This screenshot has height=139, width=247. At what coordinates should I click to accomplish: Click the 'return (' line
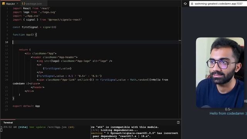point(25,50)
